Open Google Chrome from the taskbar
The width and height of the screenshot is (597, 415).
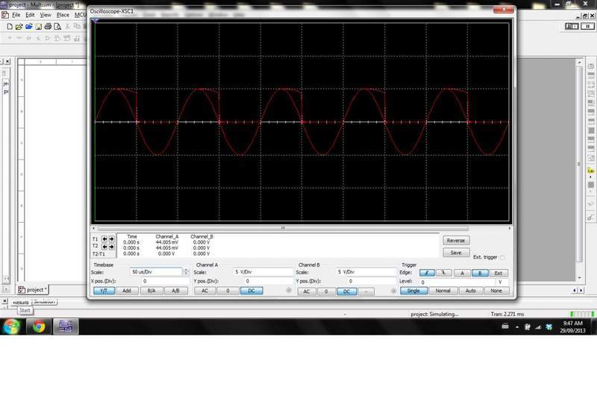38,326
